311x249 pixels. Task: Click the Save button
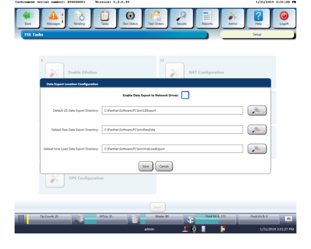(145, 166)
